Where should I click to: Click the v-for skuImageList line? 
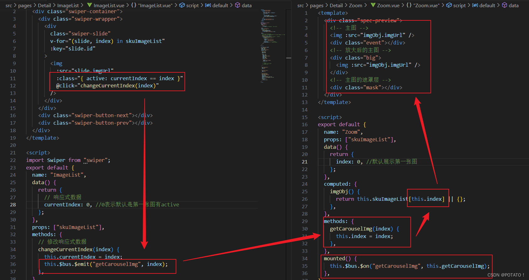coord(107,41)
